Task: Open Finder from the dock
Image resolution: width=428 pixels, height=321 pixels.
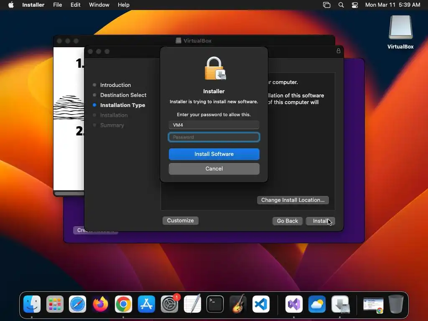Action: coord(32,304)
